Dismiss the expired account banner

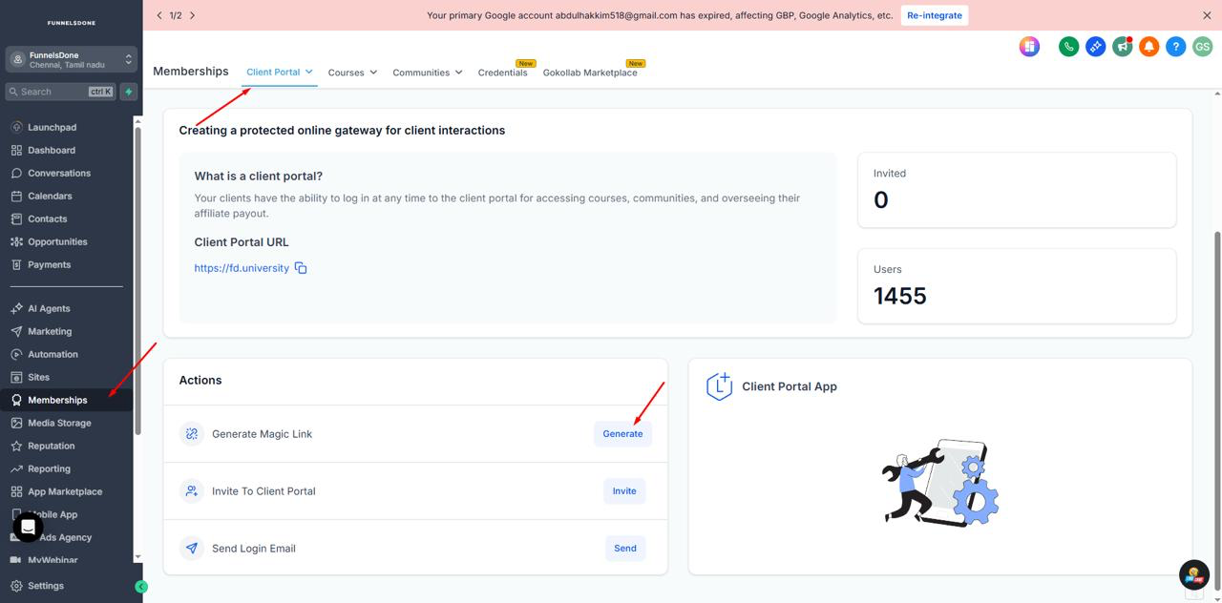pos(1207,15)
